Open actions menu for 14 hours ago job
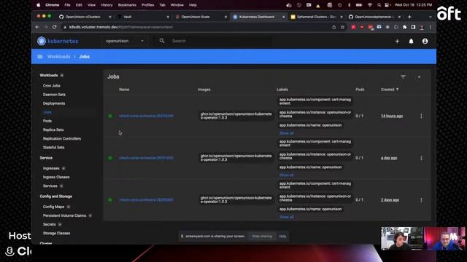Image resolution: width=467 pixels, height=262 pixels. pyautogui.click(x=421, y=116)
